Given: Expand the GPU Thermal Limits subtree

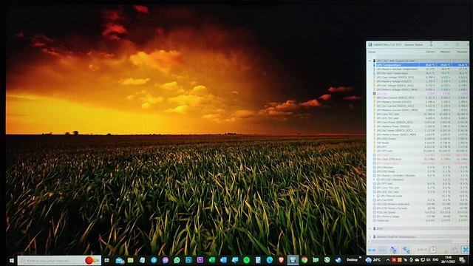Looking at the screenshot, I should 374,196.
